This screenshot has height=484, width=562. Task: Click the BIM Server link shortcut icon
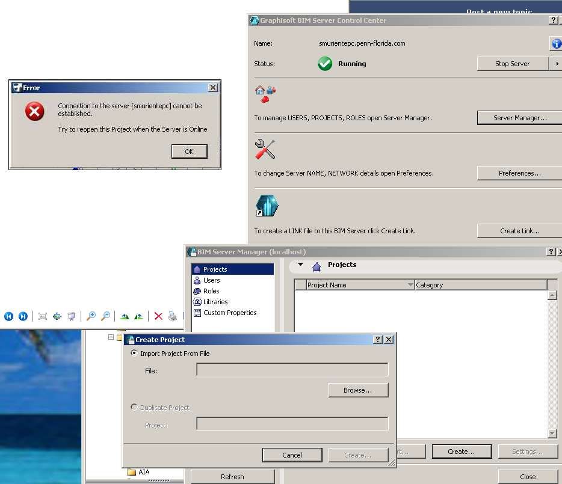point(267,206)
